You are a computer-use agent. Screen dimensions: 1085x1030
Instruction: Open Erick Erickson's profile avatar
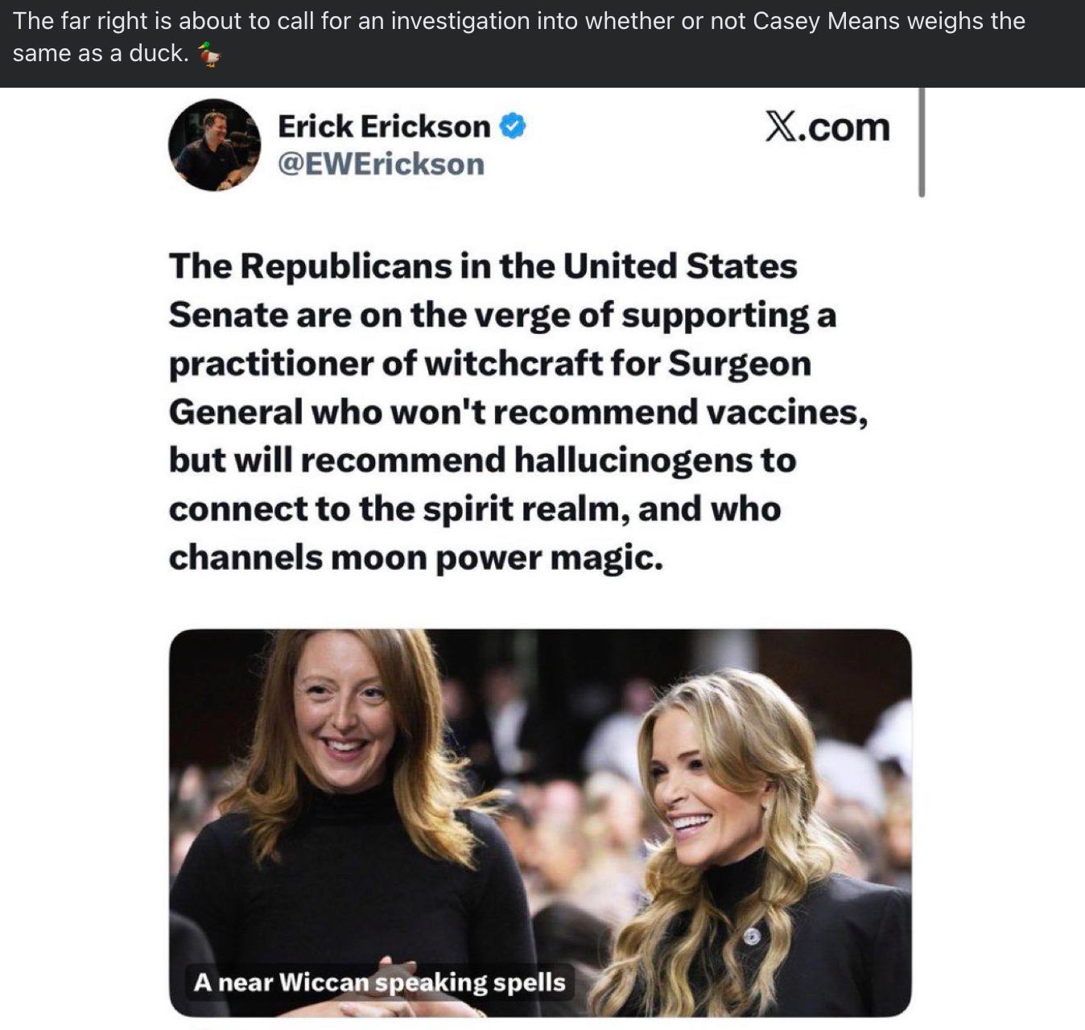(x=214, y=145)
